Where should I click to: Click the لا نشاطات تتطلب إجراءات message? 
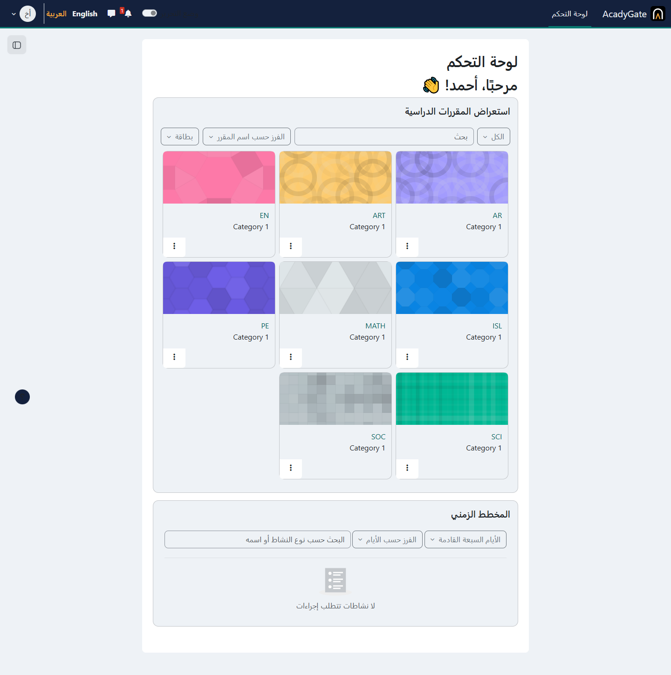coord(335,606)
